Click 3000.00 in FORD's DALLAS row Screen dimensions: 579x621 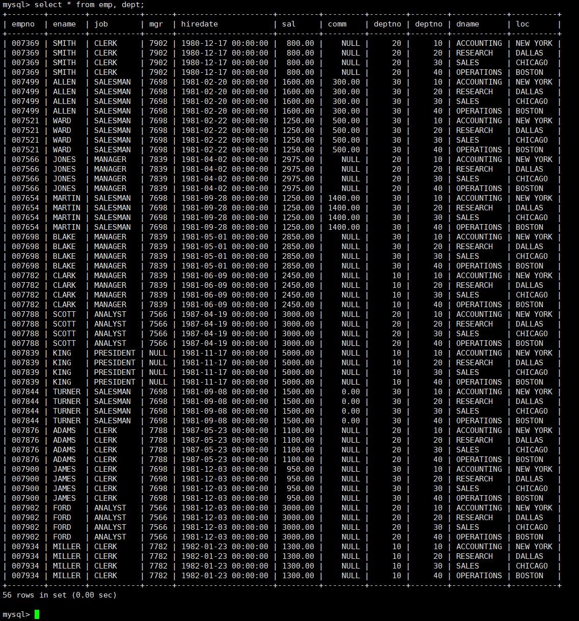(x=298, y=518)
